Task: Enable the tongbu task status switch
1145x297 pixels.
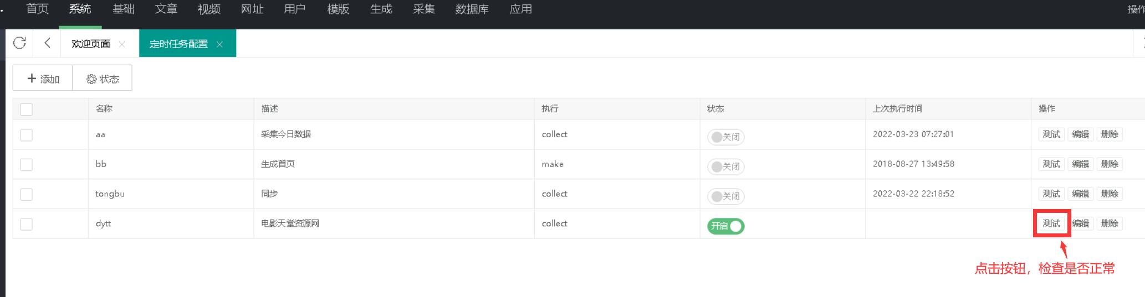Action: (x=725, y=196)
